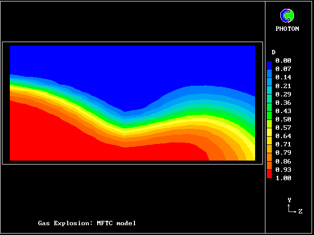
Task: Click the legend value 0.93
Action: pyautogui.click(x=283, y=169)
